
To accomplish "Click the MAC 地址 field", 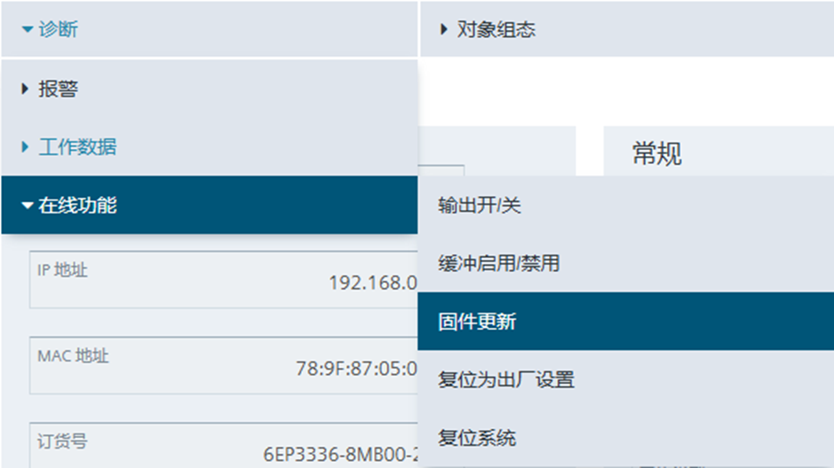I will [x=222, y=365].
